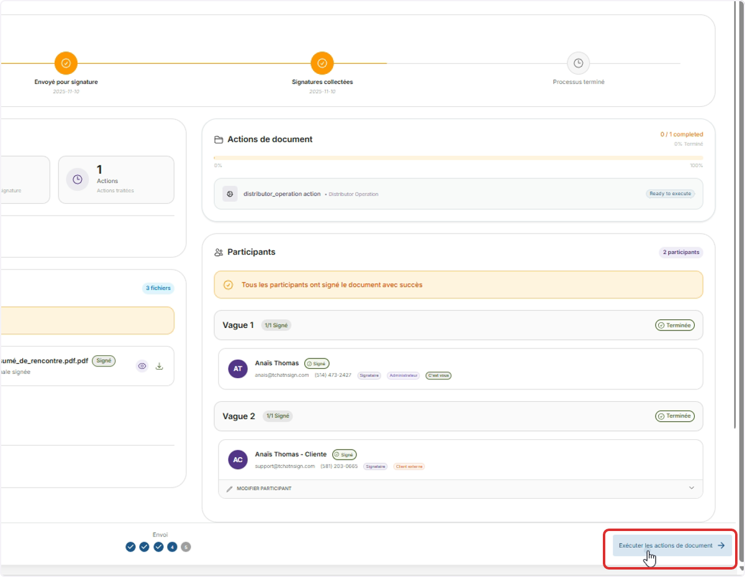Click the Terminée badge in Vague 2
Screen dimensions: 745x577
point(675,416)
